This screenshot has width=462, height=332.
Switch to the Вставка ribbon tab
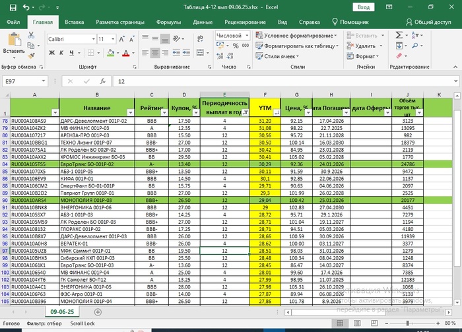click(x=74, y=22)
